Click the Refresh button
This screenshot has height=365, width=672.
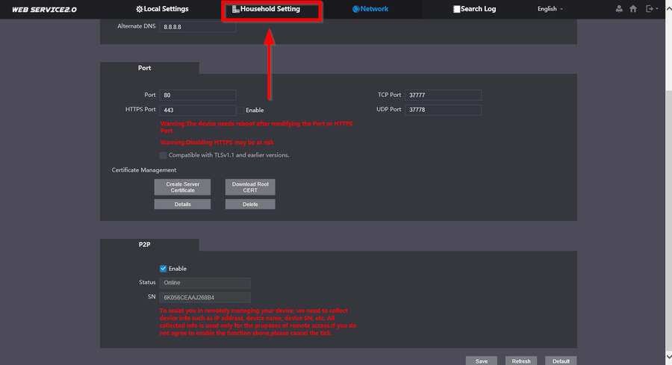click(x=521, y=361)
